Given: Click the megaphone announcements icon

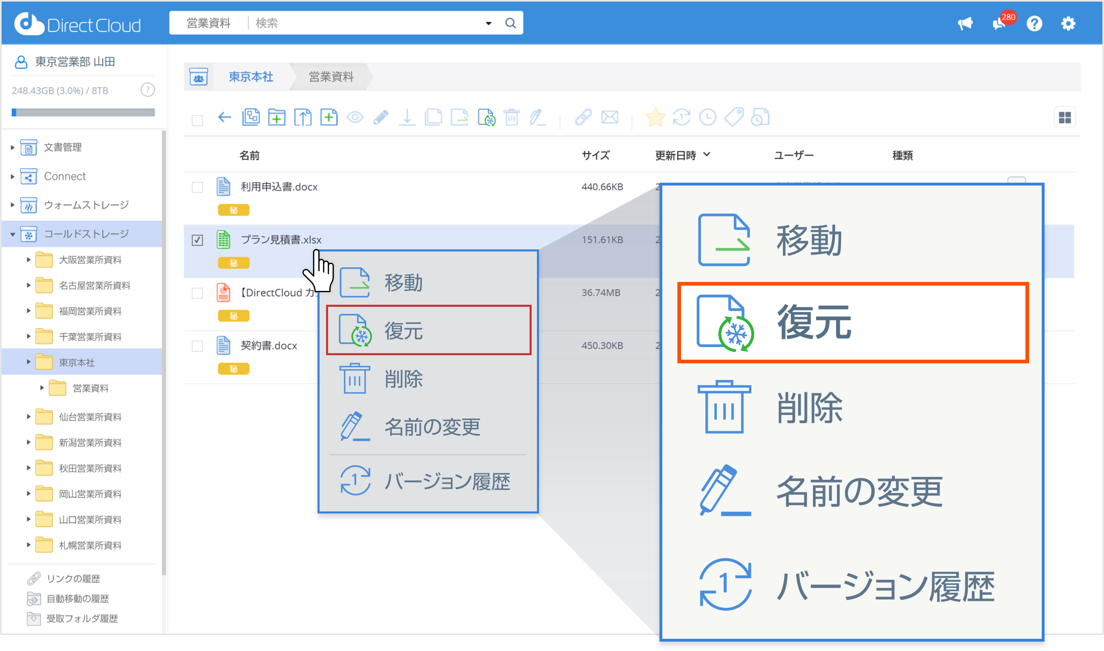Looking at the screenshot, I should (965, 24).
